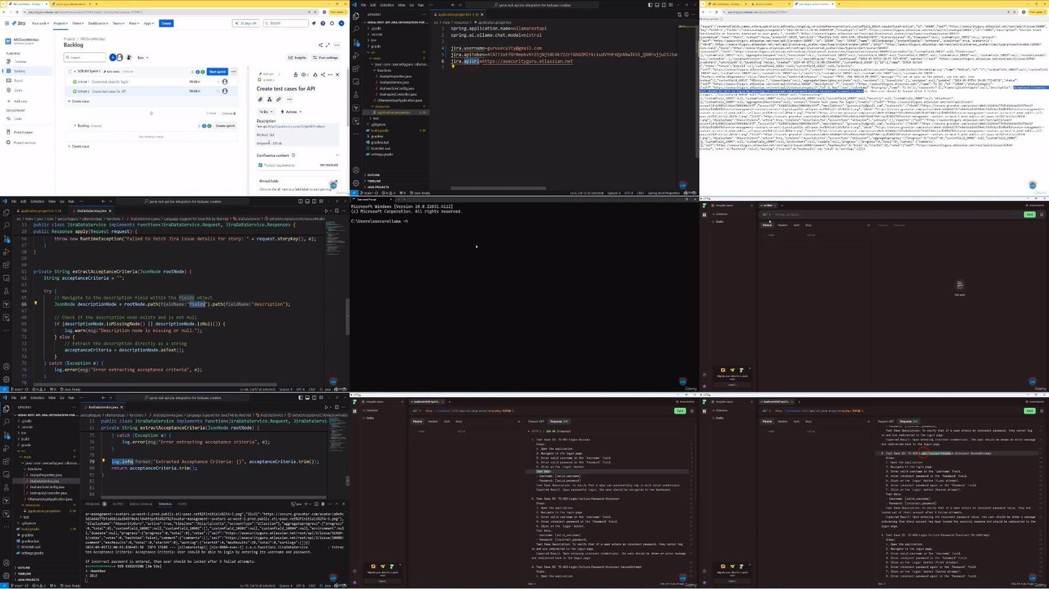Screen dimensions: 1049x589
Task: Collapse the Backlog section chevron in Jira
Action: tap(75, 125)
